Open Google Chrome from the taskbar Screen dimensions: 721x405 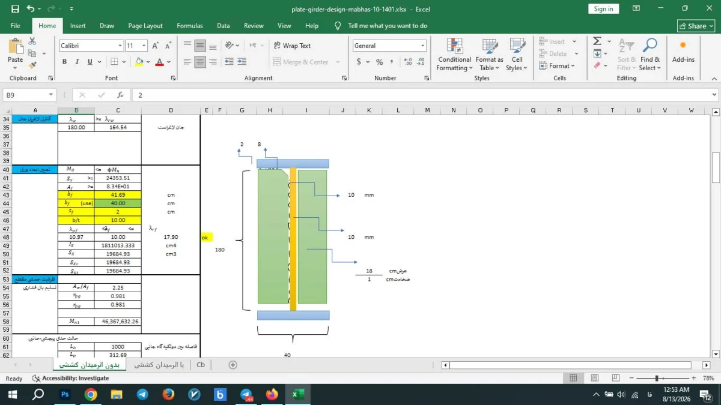[x=91, y=394]
